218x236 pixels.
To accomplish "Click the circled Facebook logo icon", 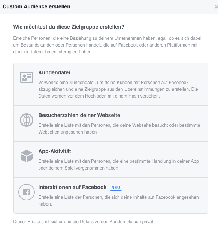I will 27,192.
